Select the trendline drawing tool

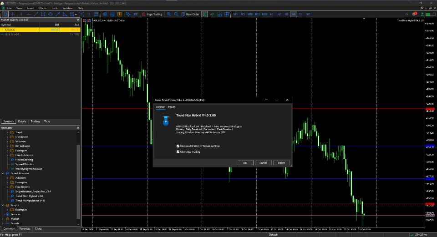[x=36, y=14]
